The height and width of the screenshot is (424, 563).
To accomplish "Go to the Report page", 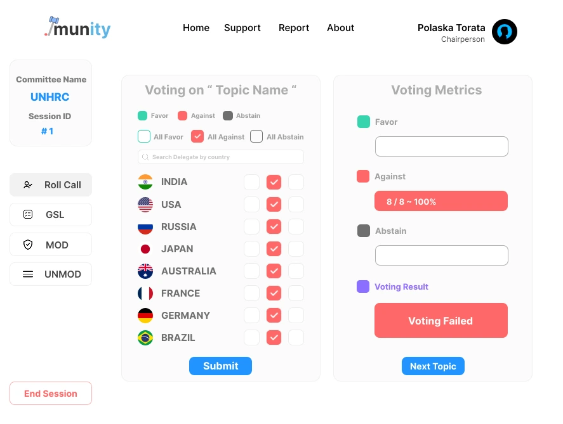I will [x=294, y=28].
